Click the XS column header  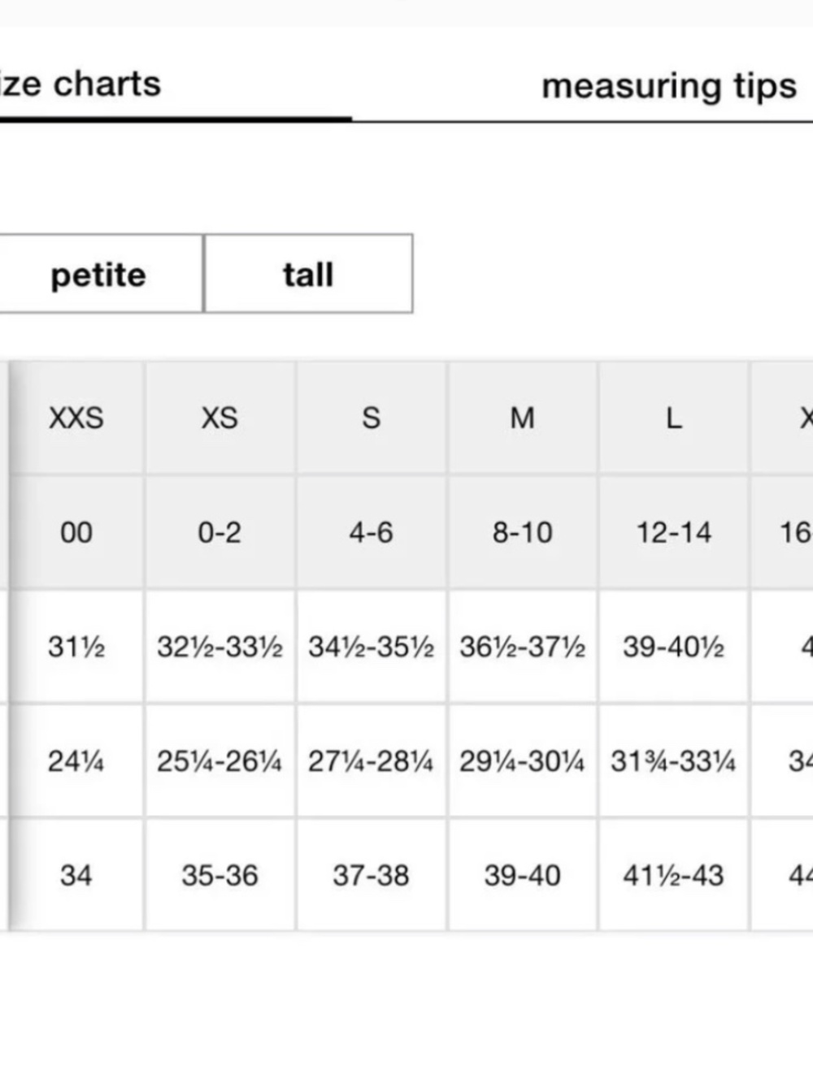[220, 418]
